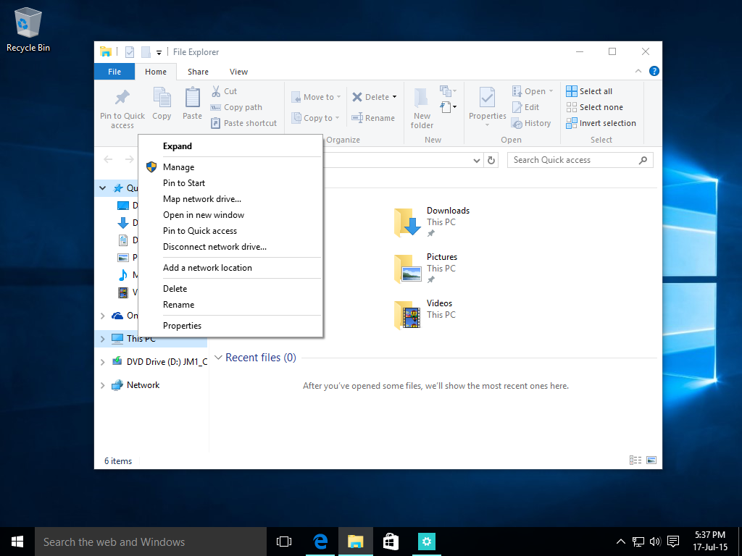
Task: Open the Downloads folder icon
Action: [407, 222]
